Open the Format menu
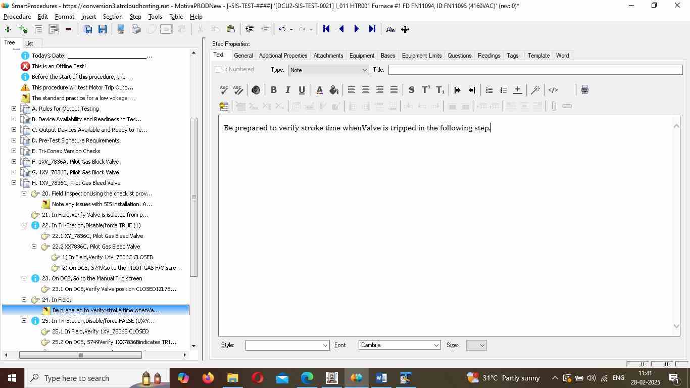This screenshot has height=388, width=690. coord(64,17)
